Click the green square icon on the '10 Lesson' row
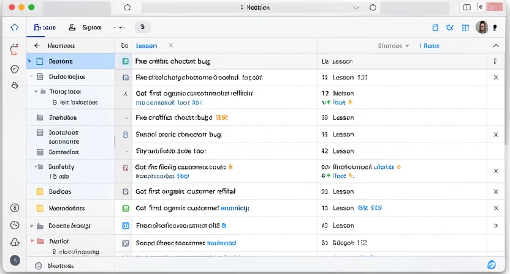The height and width of the screenshot is (274, 510). 126,208
